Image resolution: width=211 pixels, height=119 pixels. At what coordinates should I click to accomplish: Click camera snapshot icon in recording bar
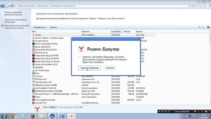[206, 111]
